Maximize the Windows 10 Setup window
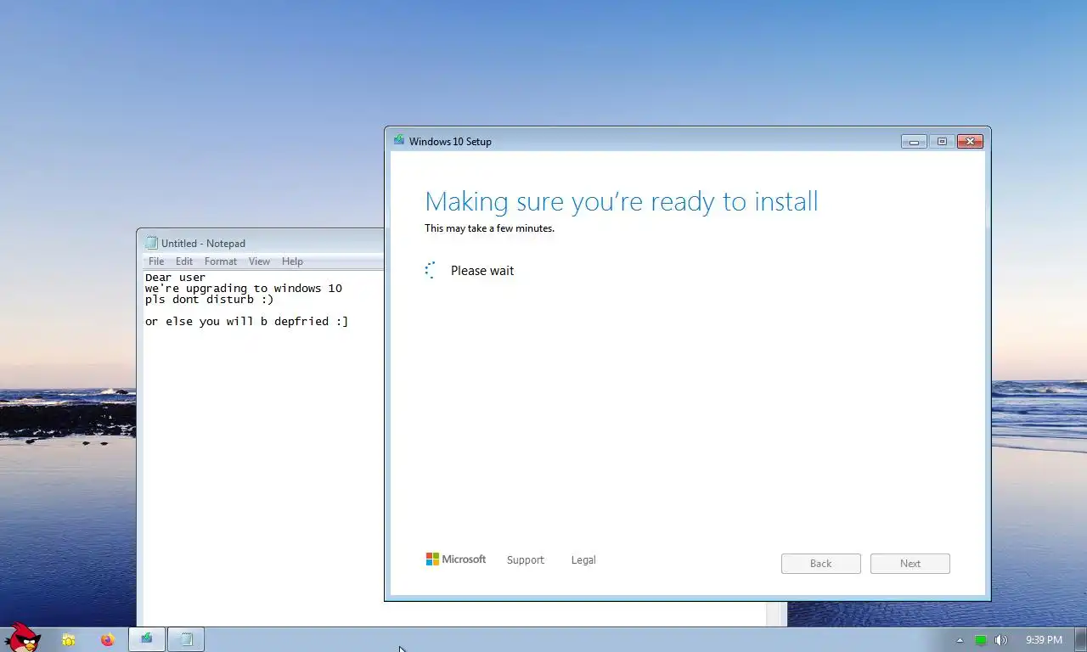This screenshot has height=652, width=1087. click(x=942, y=142)
